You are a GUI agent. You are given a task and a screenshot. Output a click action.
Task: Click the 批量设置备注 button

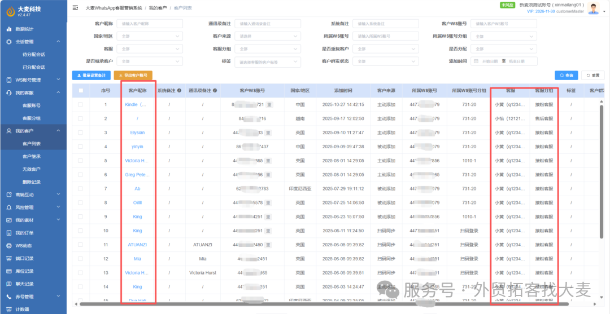pyautogui.click(x=91, y=76)
